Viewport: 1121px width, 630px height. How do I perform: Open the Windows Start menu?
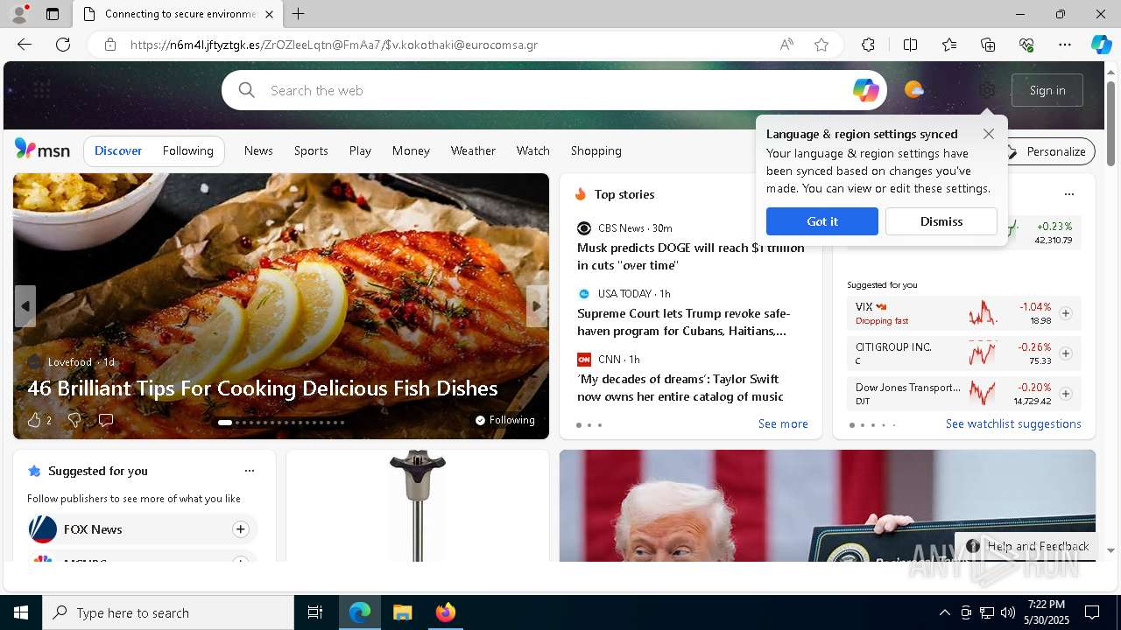[x=21, y=612]
